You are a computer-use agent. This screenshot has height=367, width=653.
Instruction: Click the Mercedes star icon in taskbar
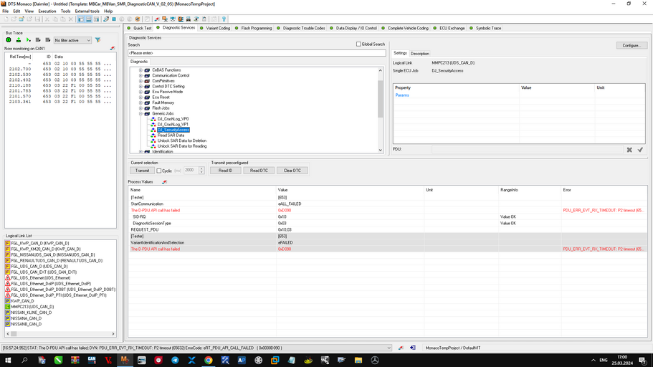point(375,361)
